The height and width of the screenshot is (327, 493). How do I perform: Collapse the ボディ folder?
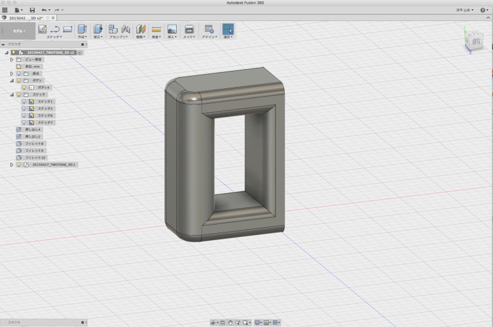pyautogui.click(x=12, y=81)
